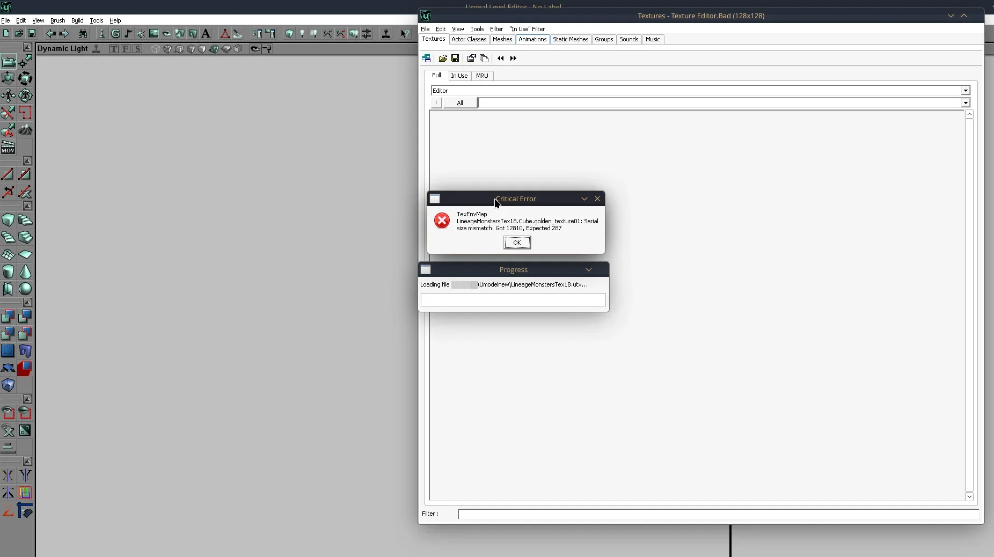Build a Cube brush
This screenshot has width=994, height=557.
pyautogui.click(x=8, y=220)
